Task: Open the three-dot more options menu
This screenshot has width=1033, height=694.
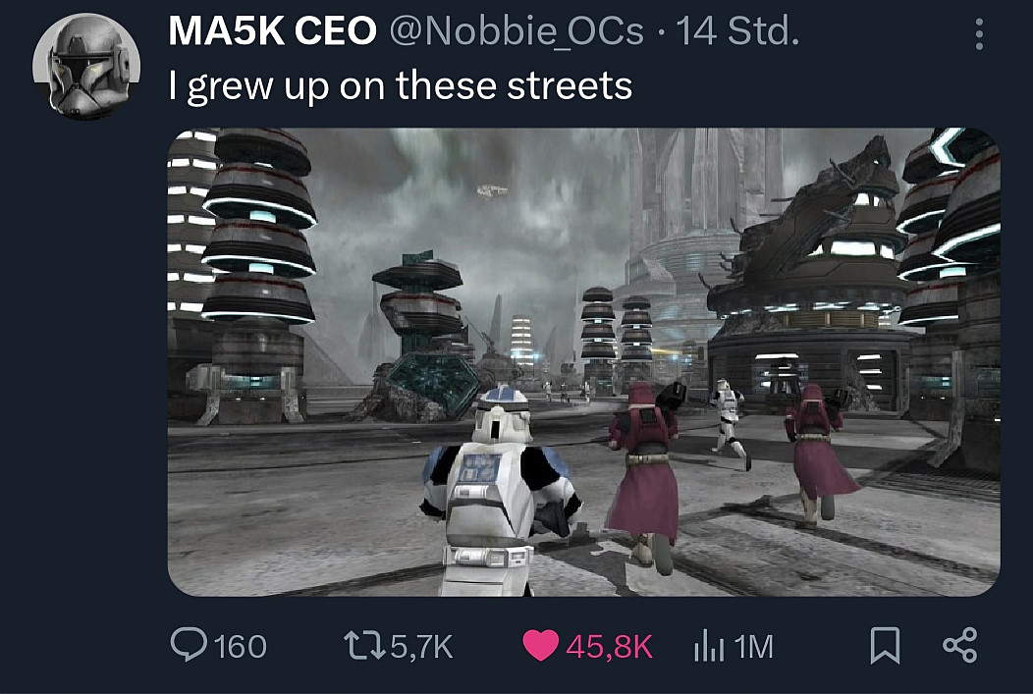Action: [x=979, y=34]
